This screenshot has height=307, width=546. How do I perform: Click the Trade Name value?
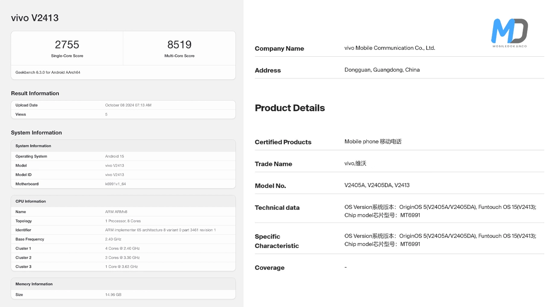point(355,164)
